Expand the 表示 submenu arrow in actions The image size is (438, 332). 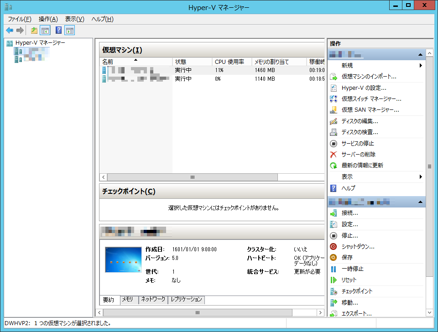[x=420, y=177]
